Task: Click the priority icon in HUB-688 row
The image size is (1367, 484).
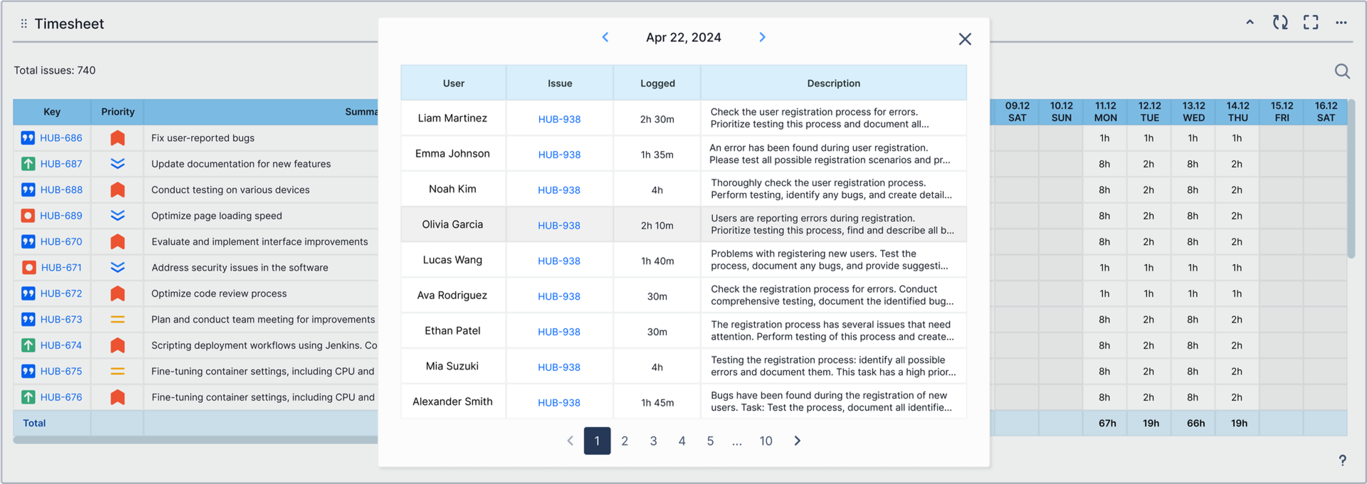Action: pos(117,190)
